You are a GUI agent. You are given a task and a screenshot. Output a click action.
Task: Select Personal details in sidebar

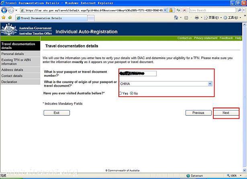click(20, 54)
